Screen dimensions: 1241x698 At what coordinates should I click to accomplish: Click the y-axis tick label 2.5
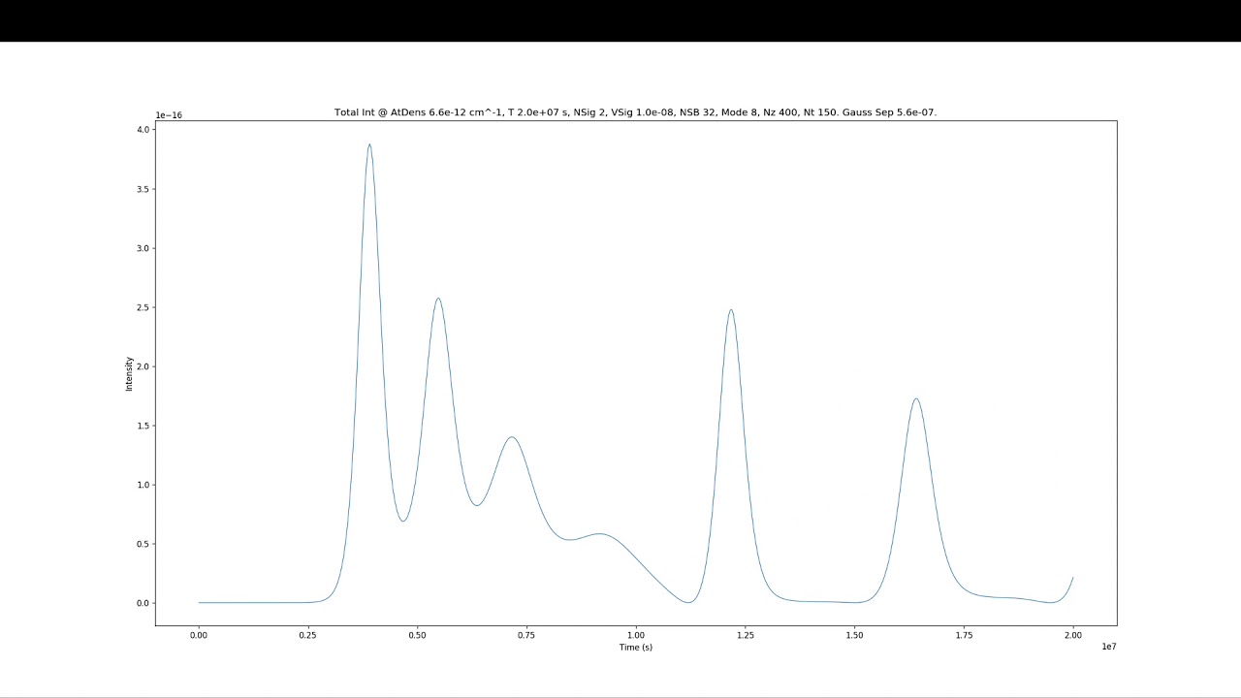(143, 307)
